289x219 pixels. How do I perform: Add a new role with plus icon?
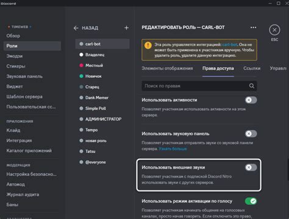point(126,28)
